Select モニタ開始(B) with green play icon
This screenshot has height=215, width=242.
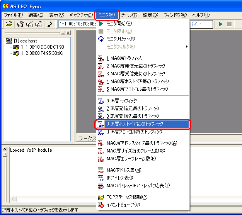coord(143,24)
